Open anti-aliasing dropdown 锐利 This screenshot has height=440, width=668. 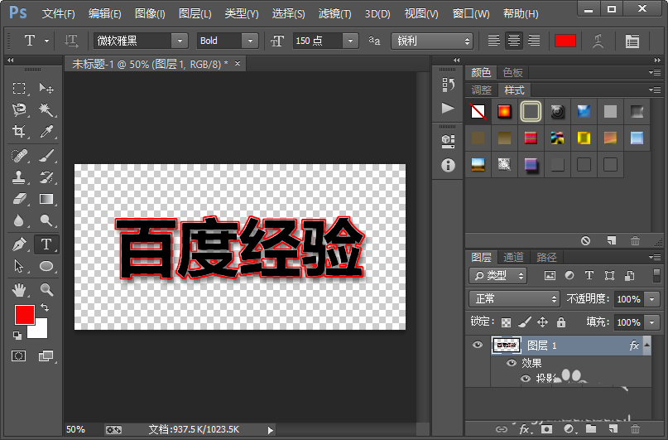(x=431, y=41)
